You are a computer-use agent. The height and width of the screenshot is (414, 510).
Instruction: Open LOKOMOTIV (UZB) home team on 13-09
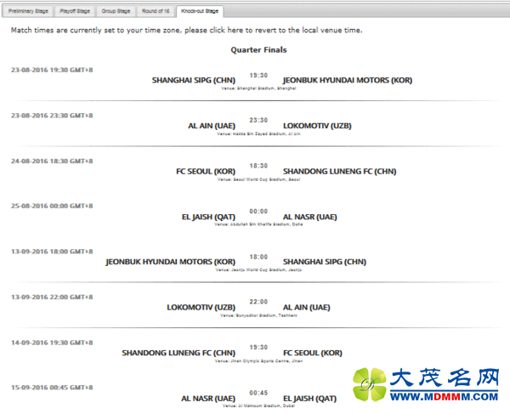click(x=201, y=307)
